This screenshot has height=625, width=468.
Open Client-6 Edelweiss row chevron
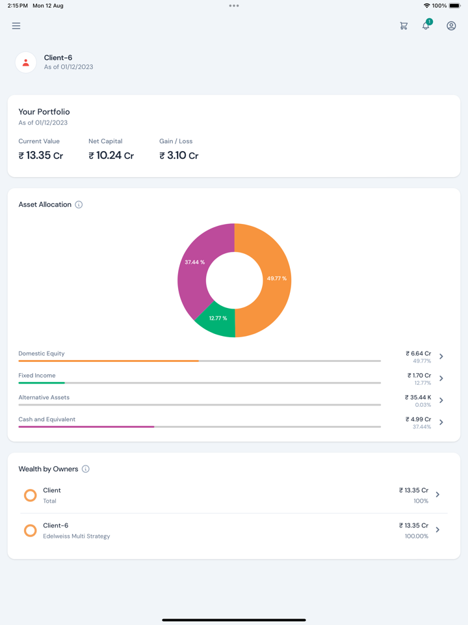437,530
